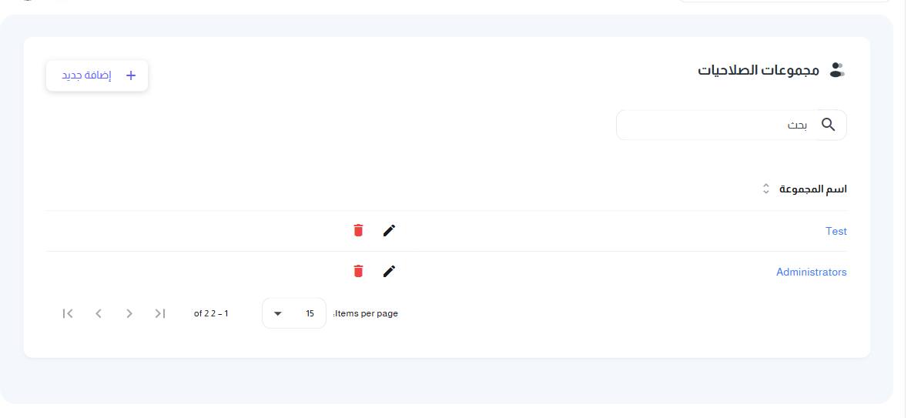The width and height of the screenshot is (921, 418).
Task: Open the Test group link
Action: (x=836, y=231)
